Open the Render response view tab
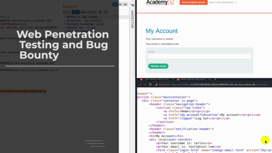 [x=92, y=12]
